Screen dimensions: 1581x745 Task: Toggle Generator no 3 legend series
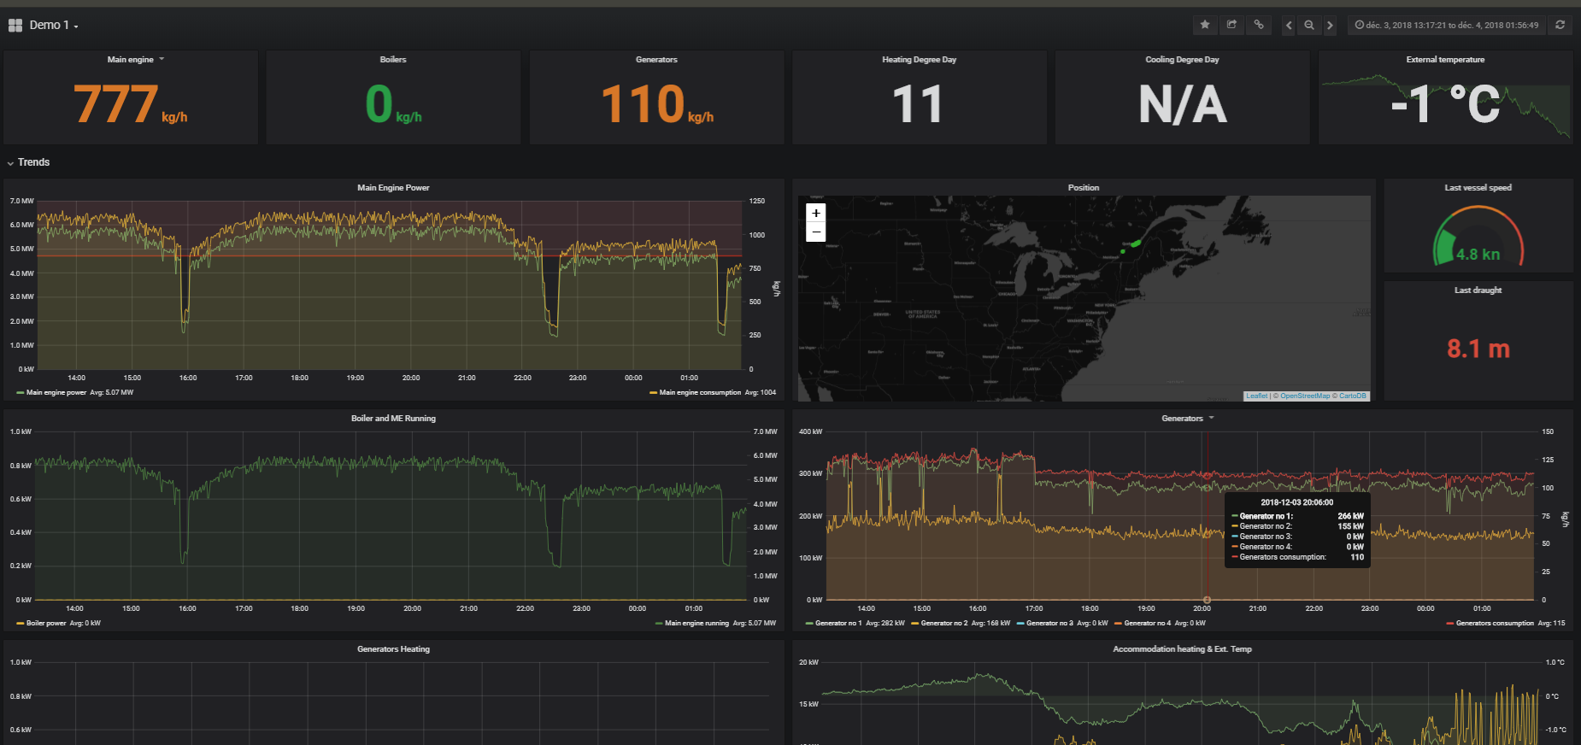[x=1044, y=624]
